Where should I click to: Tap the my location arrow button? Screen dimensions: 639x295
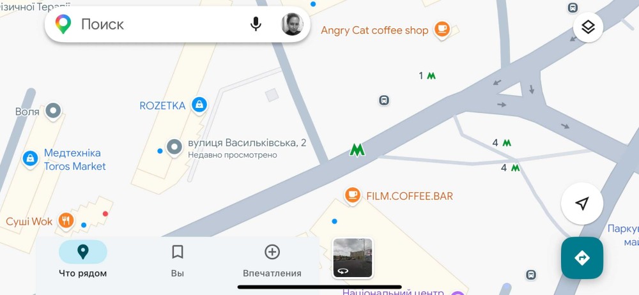tap(582, 203)
